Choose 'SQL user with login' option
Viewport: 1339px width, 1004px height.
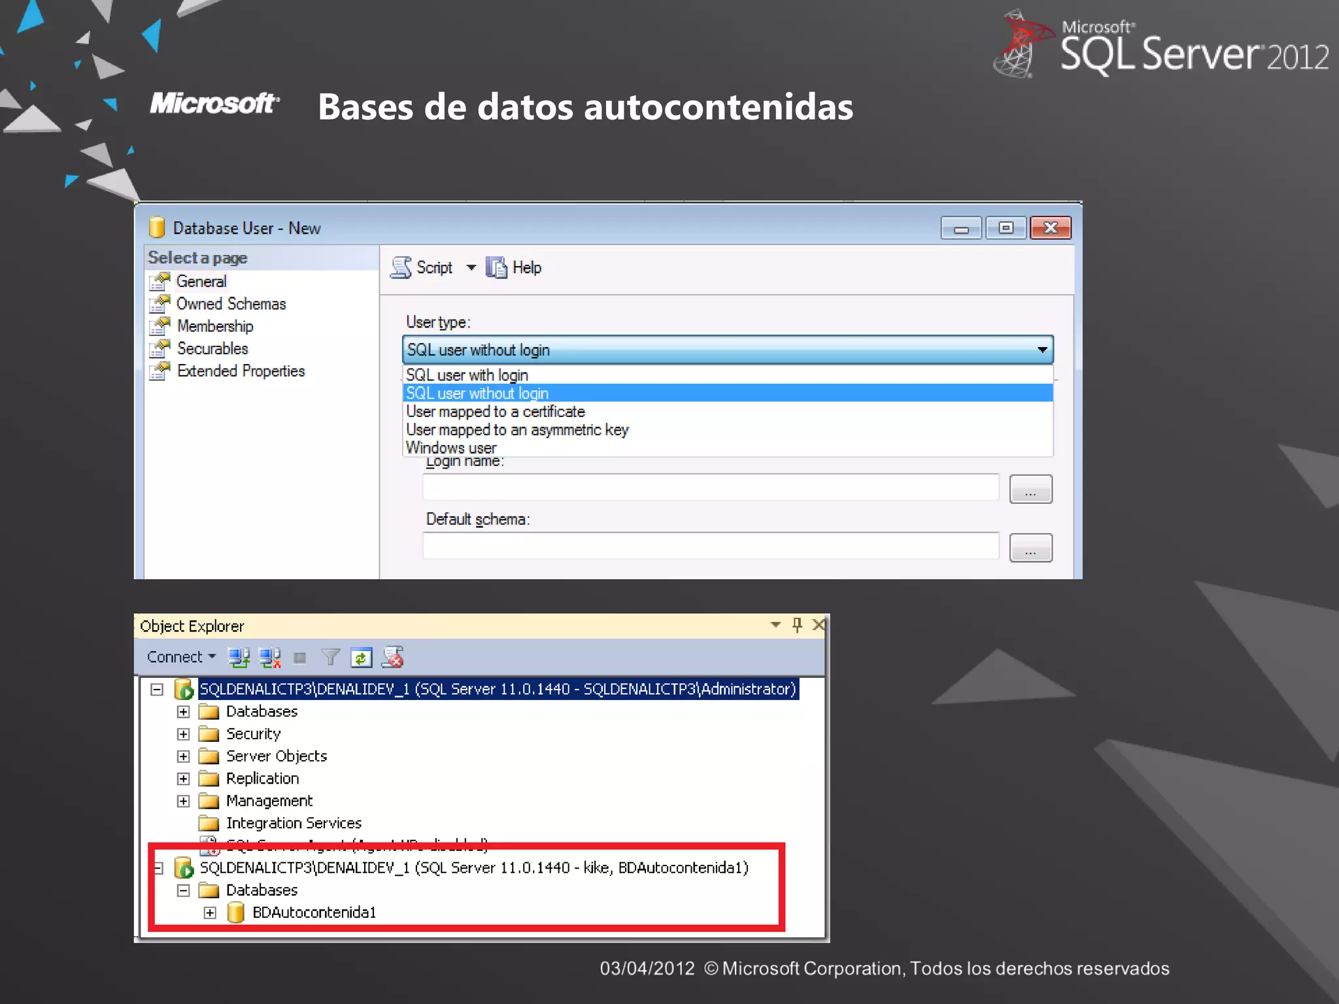coord(728,375)
